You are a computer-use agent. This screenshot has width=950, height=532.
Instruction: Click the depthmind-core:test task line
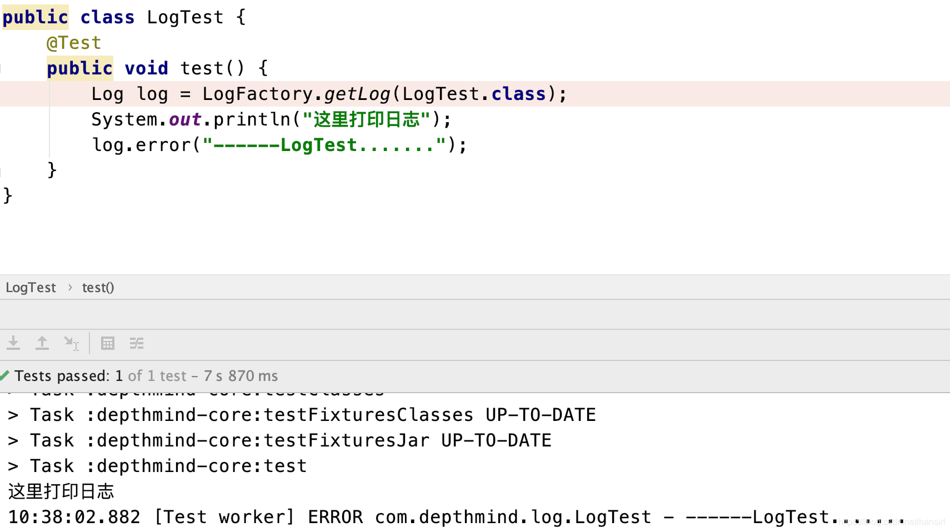(157, 466)
